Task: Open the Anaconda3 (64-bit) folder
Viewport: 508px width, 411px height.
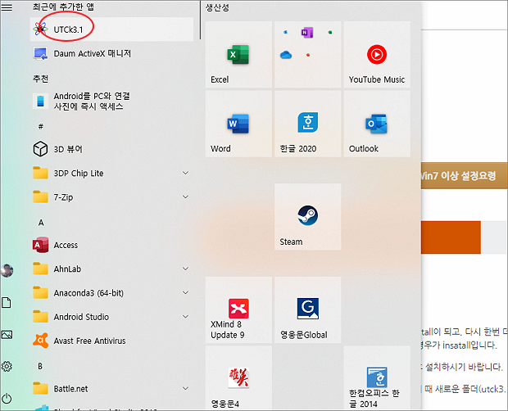Action: point(111,293)
